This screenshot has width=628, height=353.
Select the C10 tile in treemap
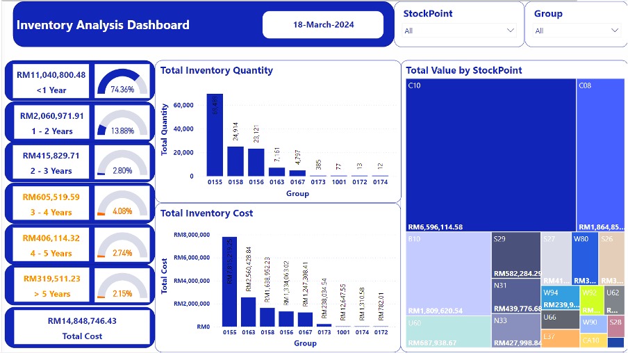point(490,154)
